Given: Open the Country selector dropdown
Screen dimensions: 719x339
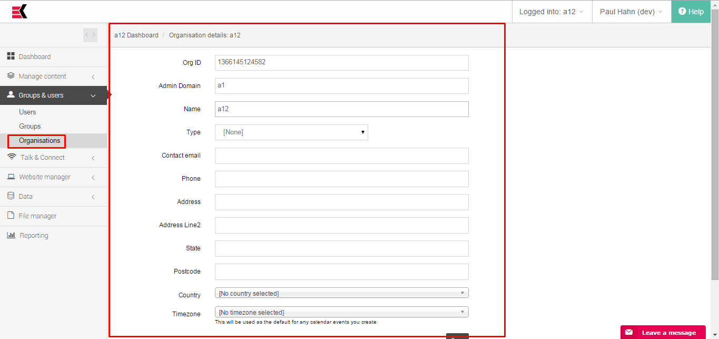Looking at the screenshot, I should coord(341,293).
